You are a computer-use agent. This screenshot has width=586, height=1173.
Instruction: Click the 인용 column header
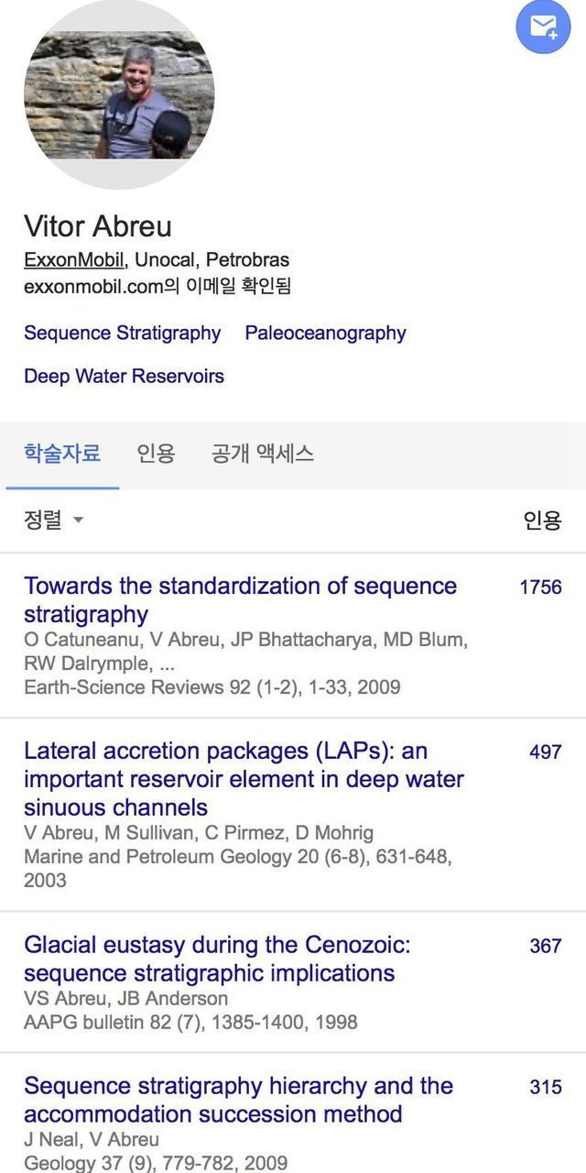(542, 521)
